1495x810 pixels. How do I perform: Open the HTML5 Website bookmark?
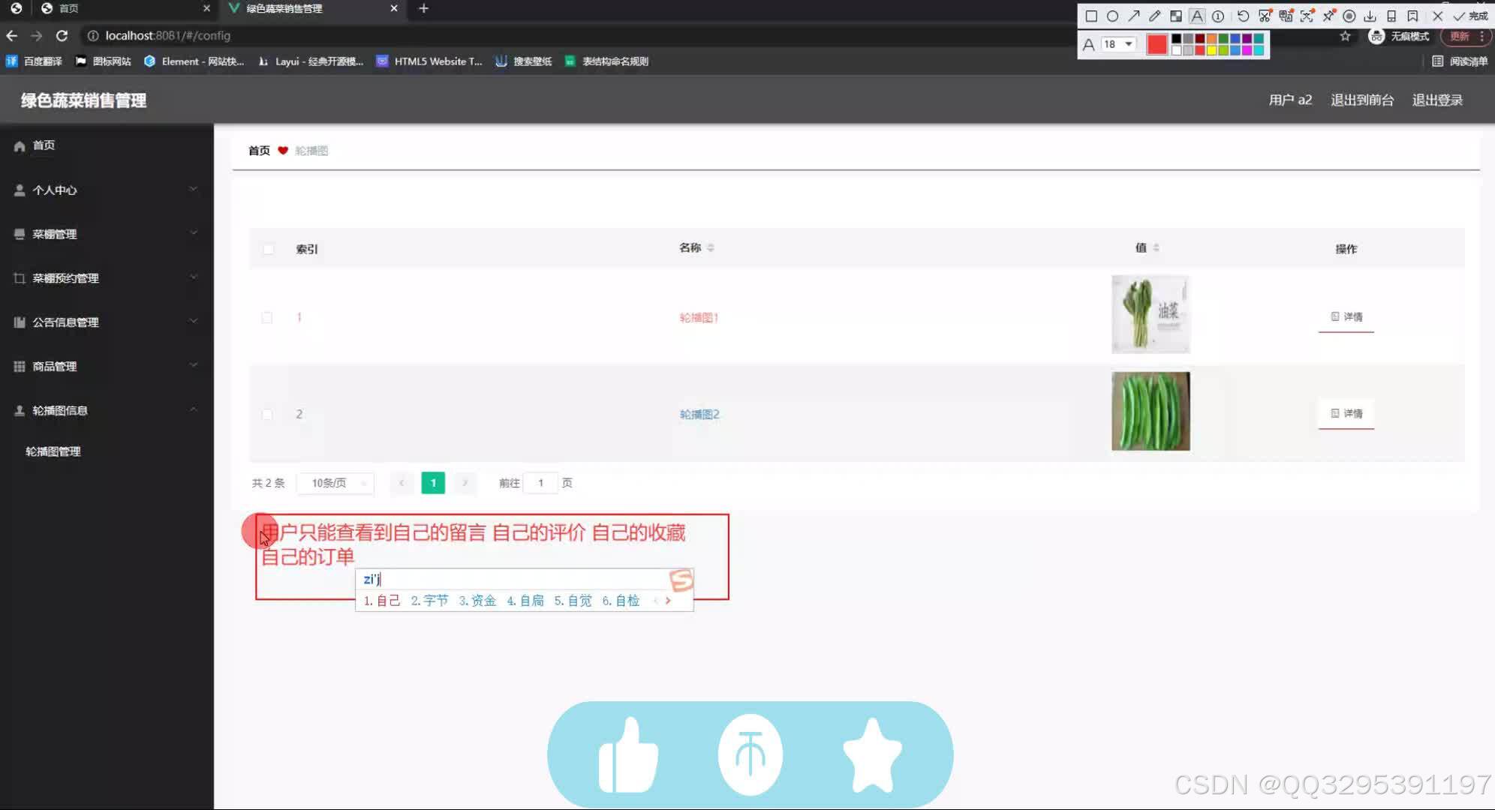click(x=429, y=61)
